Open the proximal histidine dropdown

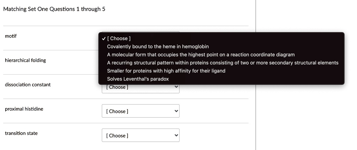pos(140,111)
